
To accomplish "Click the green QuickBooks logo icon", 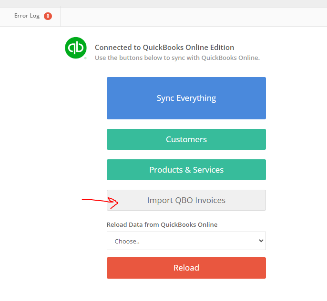I will (76, 48).
